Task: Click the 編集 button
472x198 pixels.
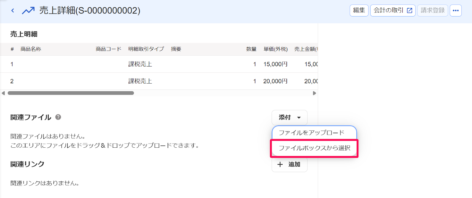Action: click(x=359, y=11)
